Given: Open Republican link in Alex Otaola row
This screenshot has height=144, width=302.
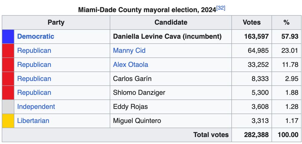Looking at the screenshot, I should (x=34, y=64).
